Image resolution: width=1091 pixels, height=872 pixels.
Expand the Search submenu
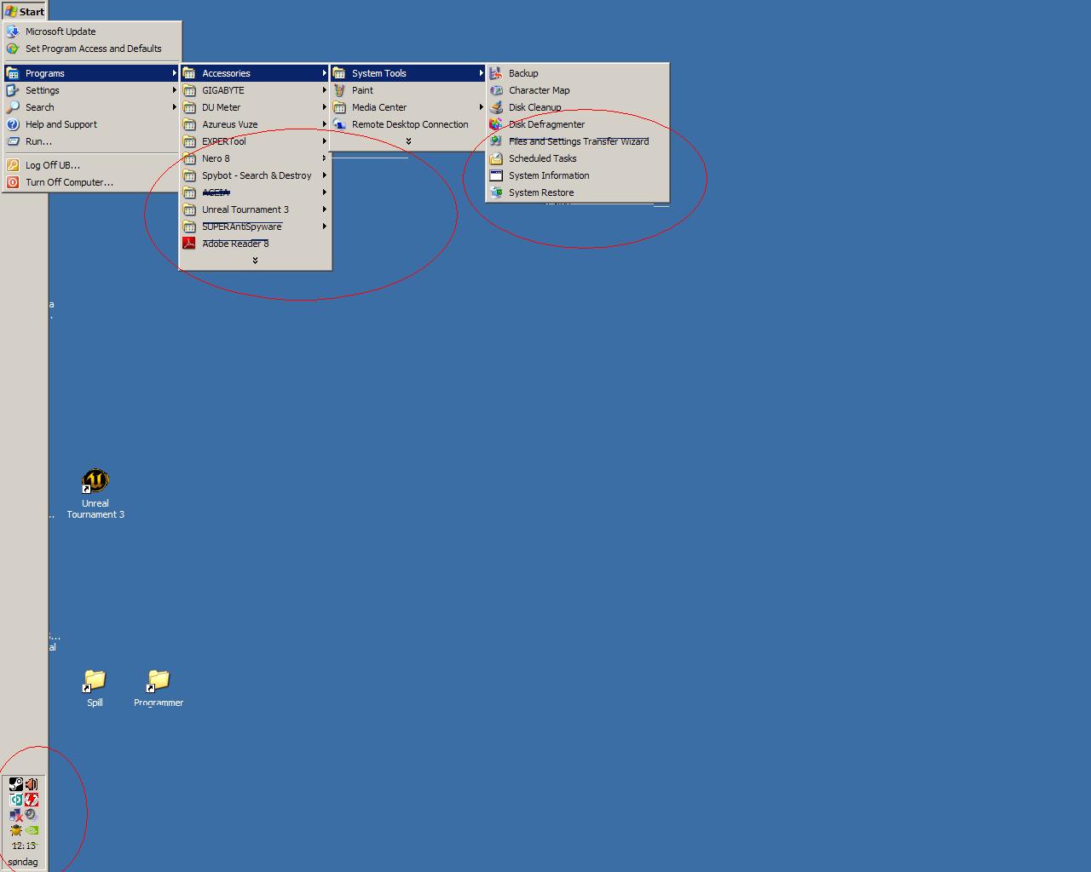click(x=92, y=107)
